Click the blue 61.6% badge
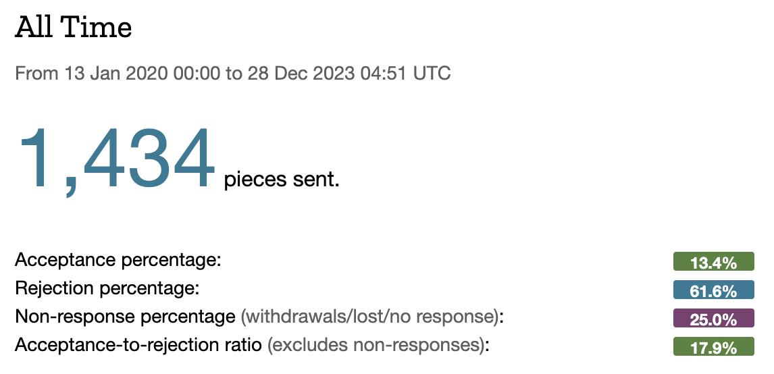774x374 pixels. click(x=713, y=290)
